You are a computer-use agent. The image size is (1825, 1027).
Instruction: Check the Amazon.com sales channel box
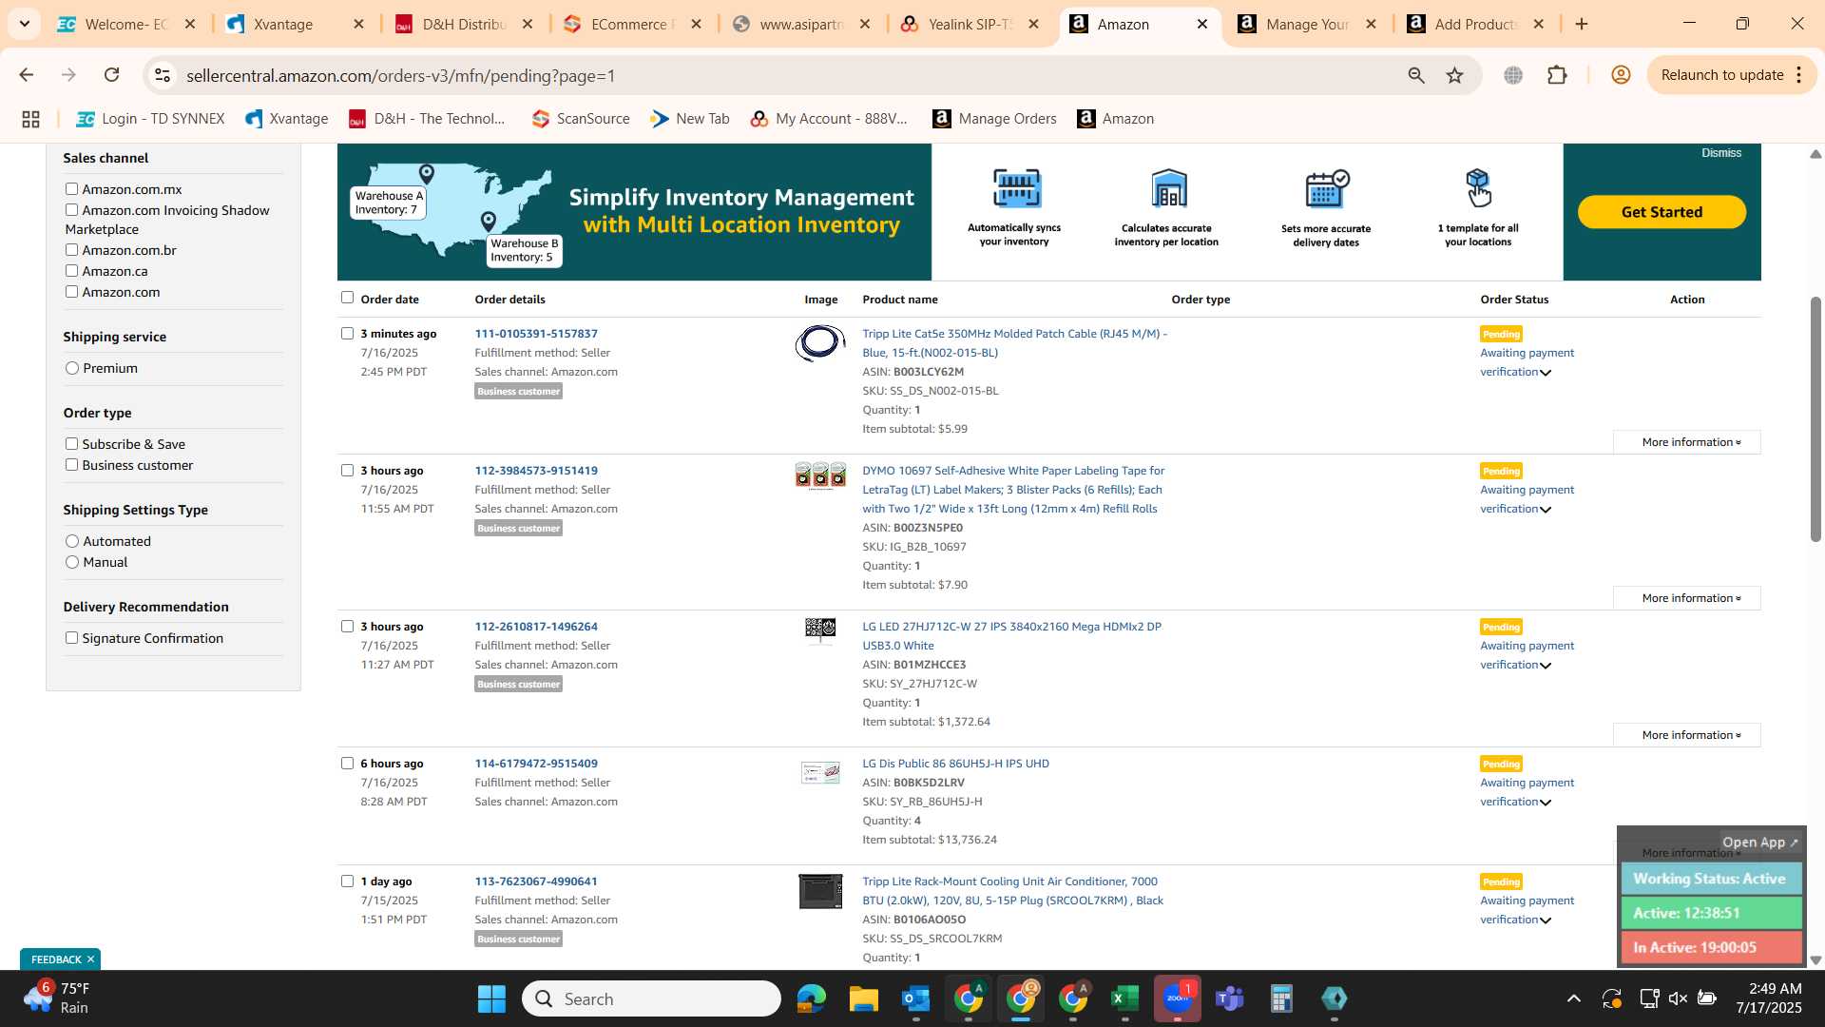coord(71,292)
